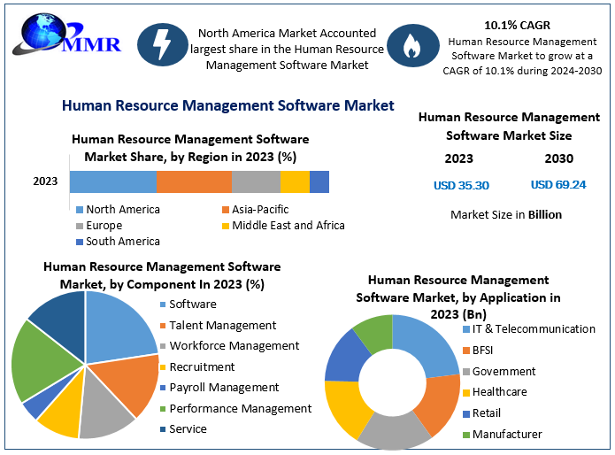This screenshot has width=615, height=455.
Task: Select the Asia-Pacific legend color marker
Action: 226,210
